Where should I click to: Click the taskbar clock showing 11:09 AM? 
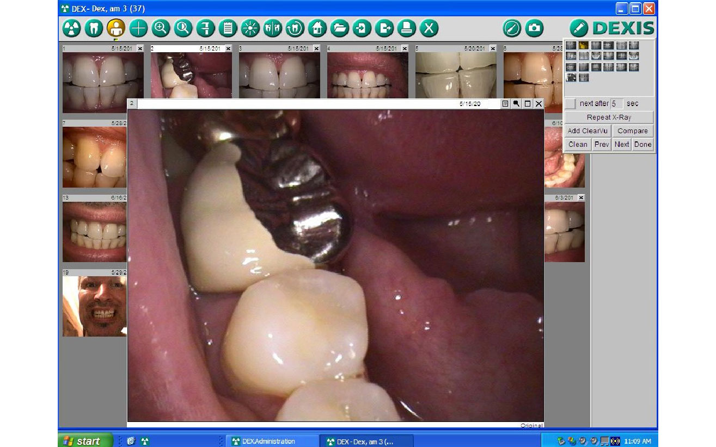click(x=639, y=441)
